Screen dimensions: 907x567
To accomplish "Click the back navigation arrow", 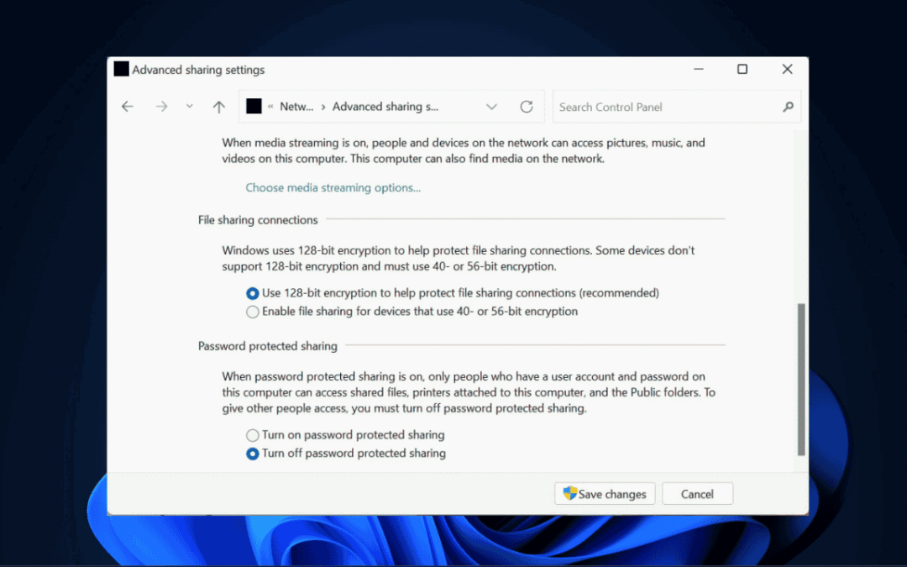I will pyautogui.click(x=127, y=107).
